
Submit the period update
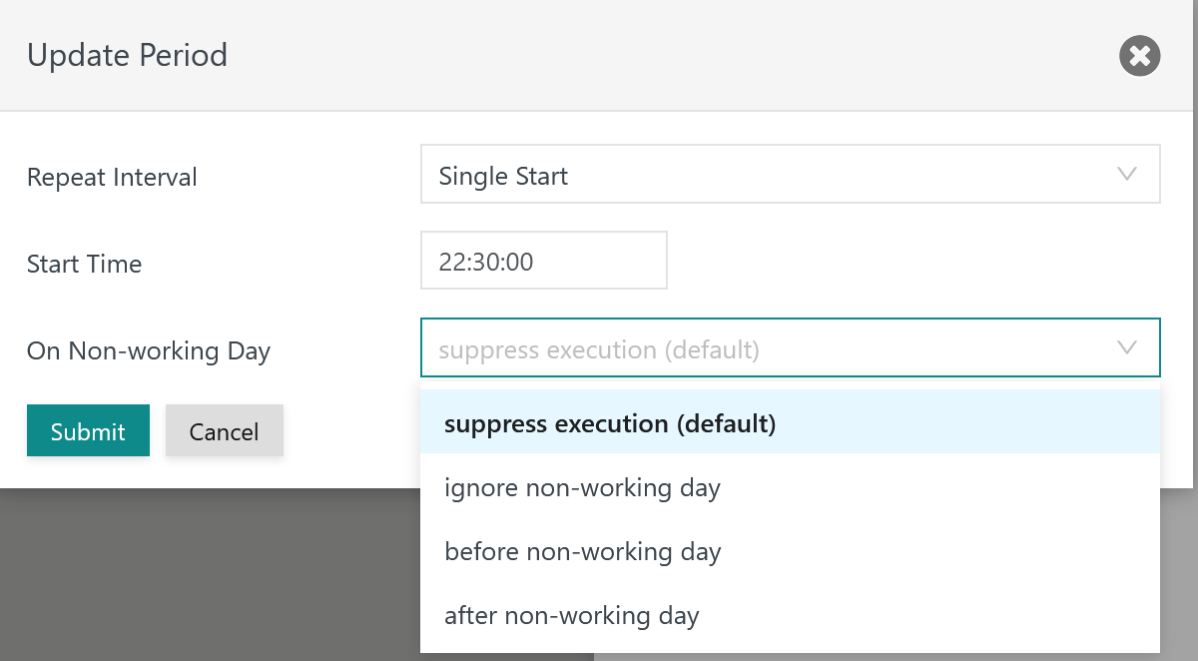[x=88, y=430]
